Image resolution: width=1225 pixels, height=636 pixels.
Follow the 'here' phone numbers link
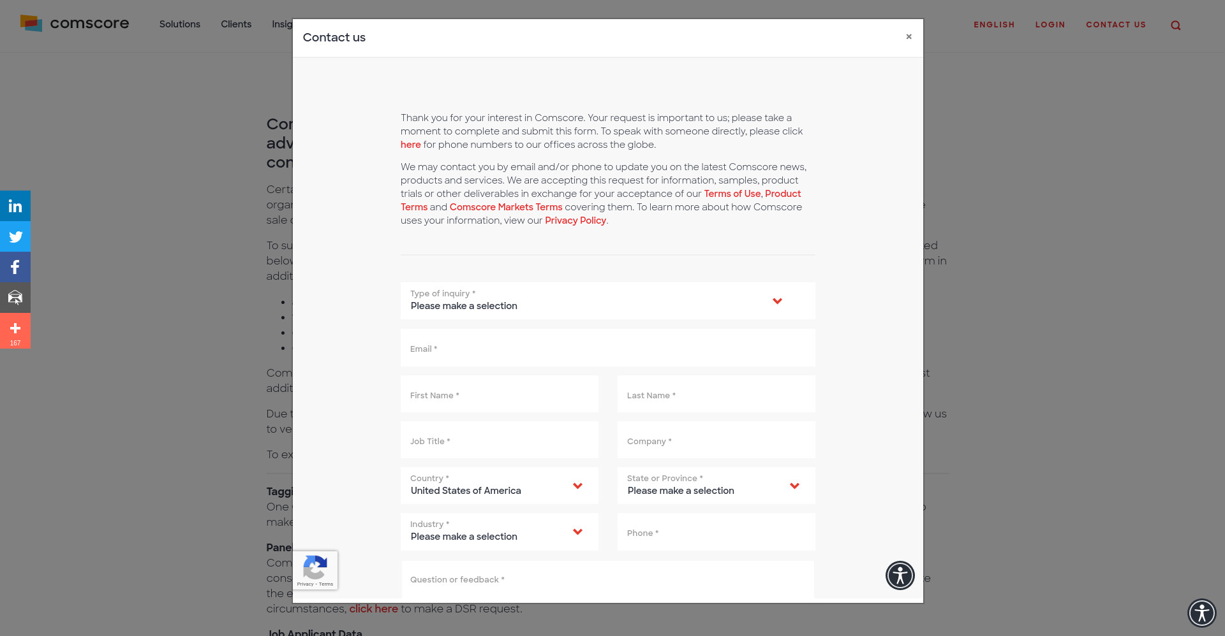[410, 145]
